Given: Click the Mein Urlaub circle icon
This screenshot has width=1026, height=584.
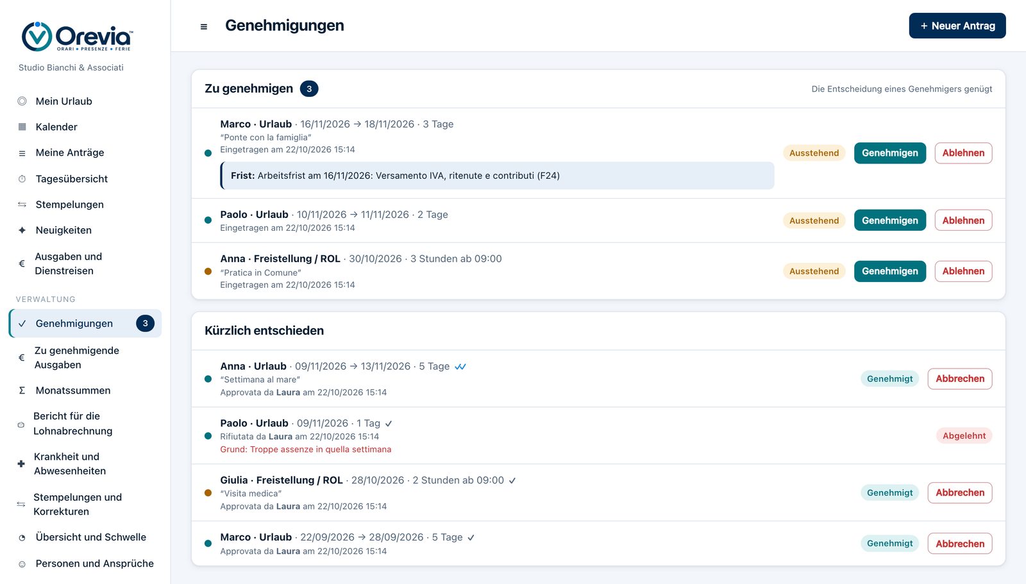Looking at the screenshot, I should pyautogui.click(x=22, y=101).
